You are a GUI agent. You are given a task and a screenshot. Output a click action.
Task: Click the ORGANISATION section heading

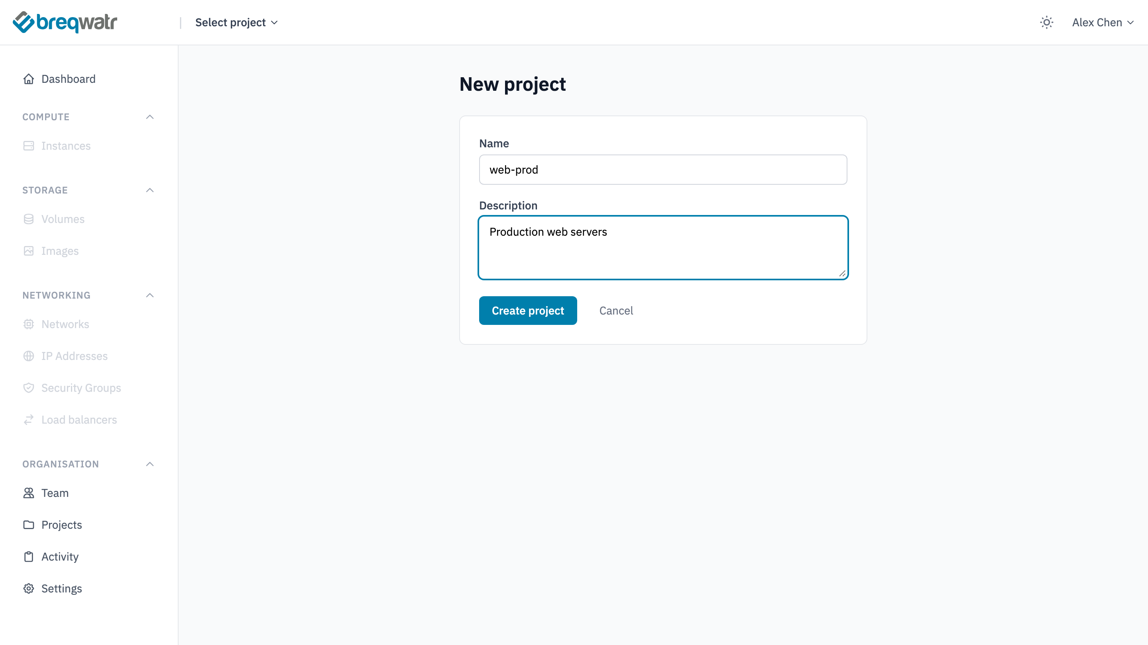pyautogui.click(x=61, y=464)
